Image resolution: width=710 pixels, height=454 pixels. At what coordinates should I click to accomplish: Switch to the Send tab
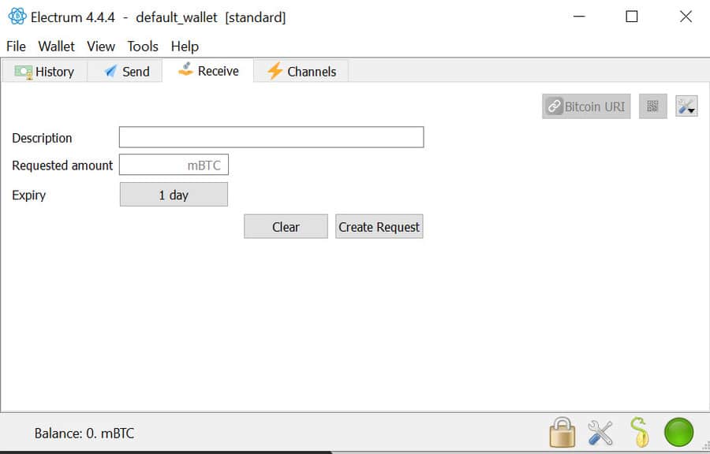coord(125,72)
